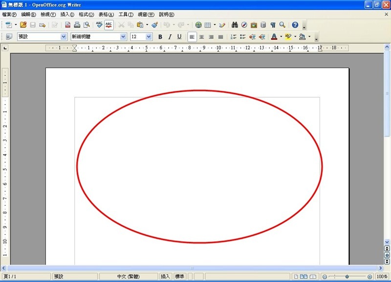The width and height of the screenshot is (391, 282).
Task: Click the Zoom magnifier icon
Action: point(282,25)
